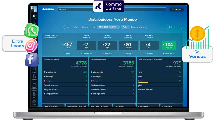
Task: Open the Empresas sidebar icon
Action: point(34,77)
